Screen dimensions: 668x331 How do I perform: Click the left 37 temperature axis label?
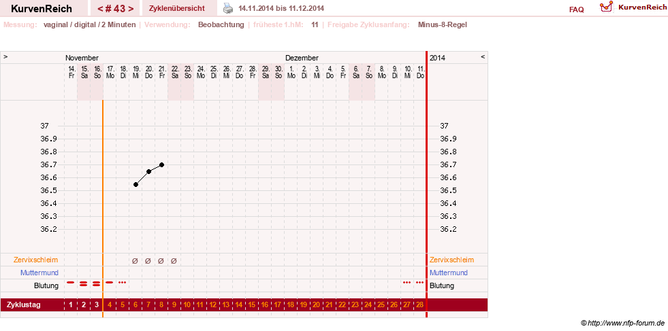click(x=45, y=126)
